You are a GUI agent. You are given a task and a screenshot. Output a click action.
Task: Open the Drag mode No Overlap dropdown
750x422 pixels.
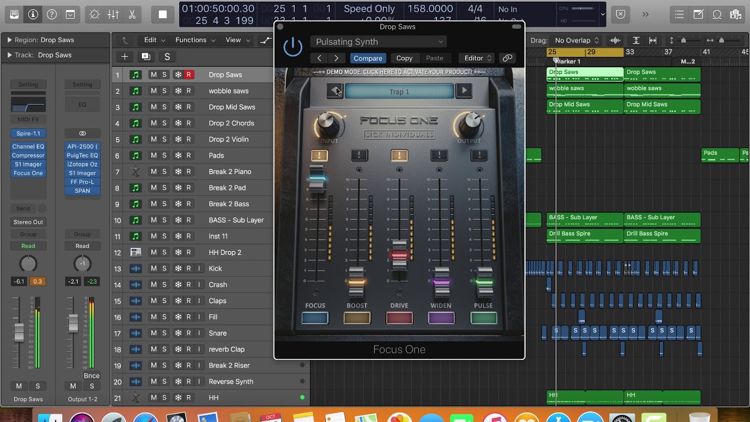point(577,40)
